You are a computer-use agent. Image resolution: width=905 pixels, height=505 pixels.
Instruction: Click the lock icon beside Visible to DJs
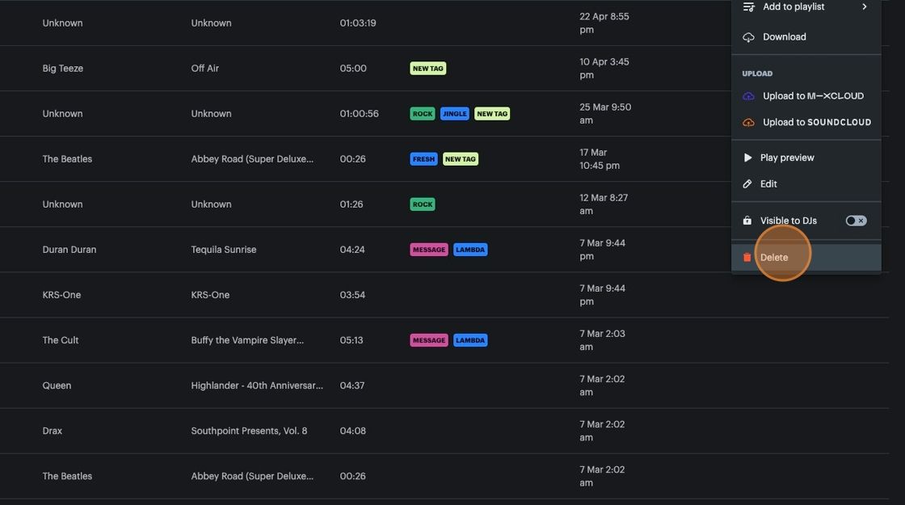[x=747, y=221]
